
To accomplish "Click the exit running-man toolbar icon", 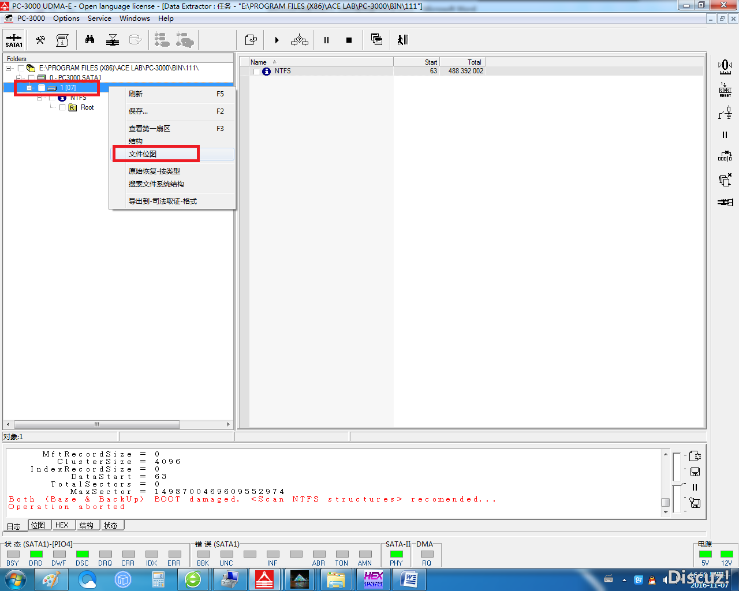I will click(402, 40).
